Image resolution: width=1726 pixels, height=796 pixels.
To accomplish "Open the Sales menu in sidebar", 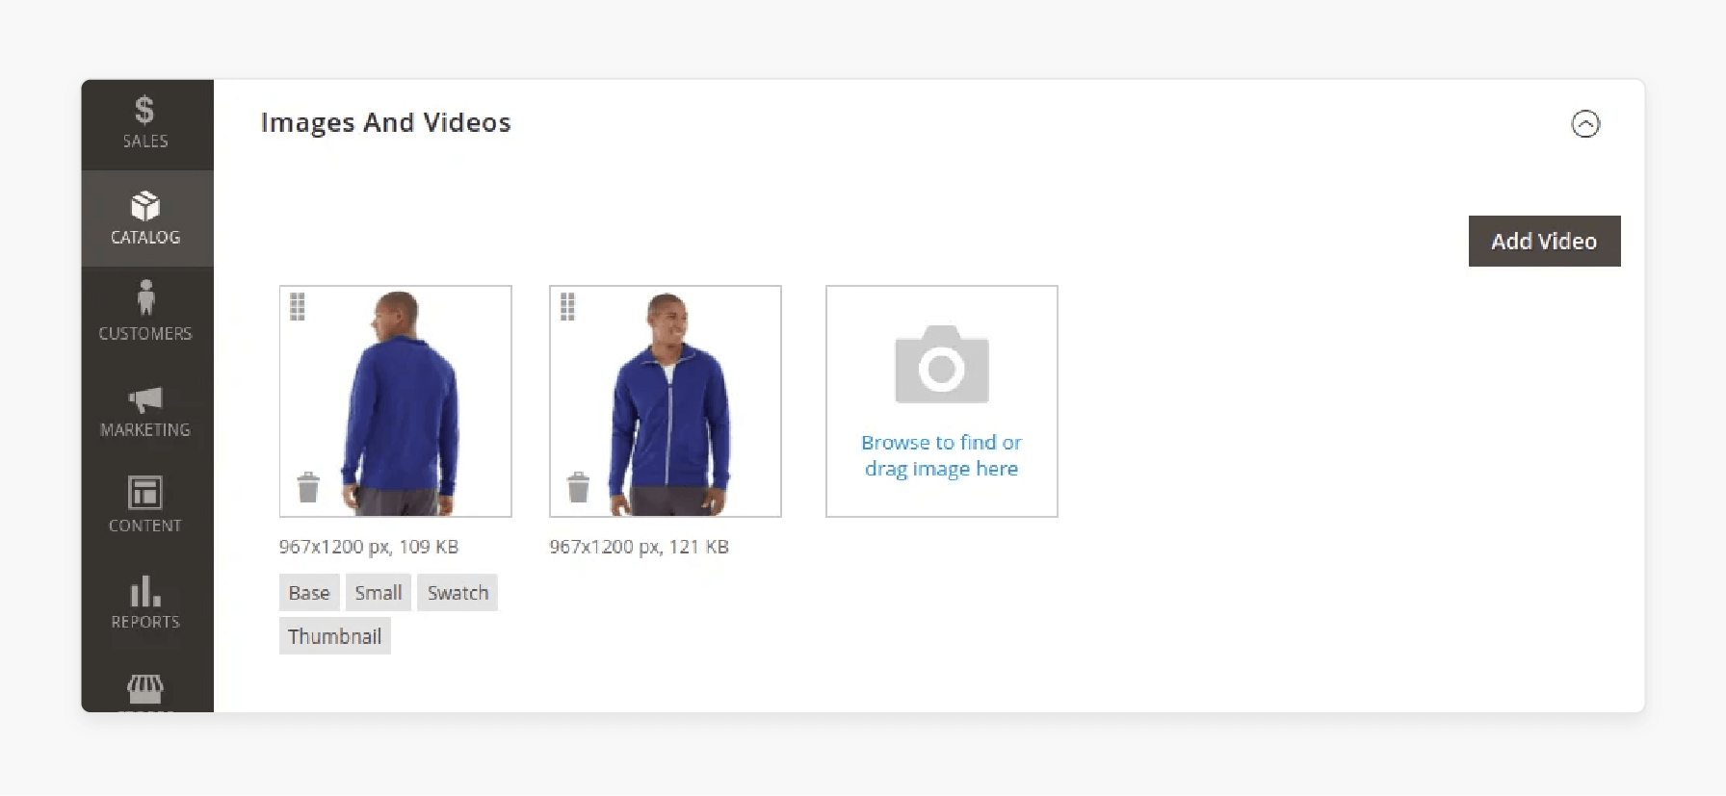I will tap(146, 124).
